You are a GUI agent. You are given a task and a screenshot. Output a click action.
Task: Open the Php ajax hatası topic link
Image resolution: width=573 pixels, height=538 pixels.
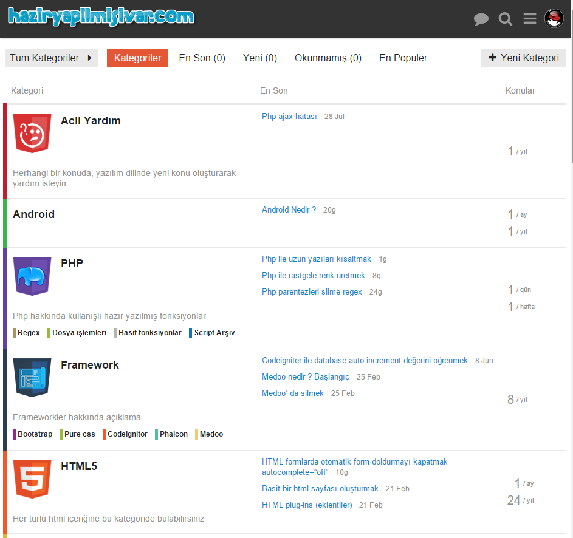289,117
